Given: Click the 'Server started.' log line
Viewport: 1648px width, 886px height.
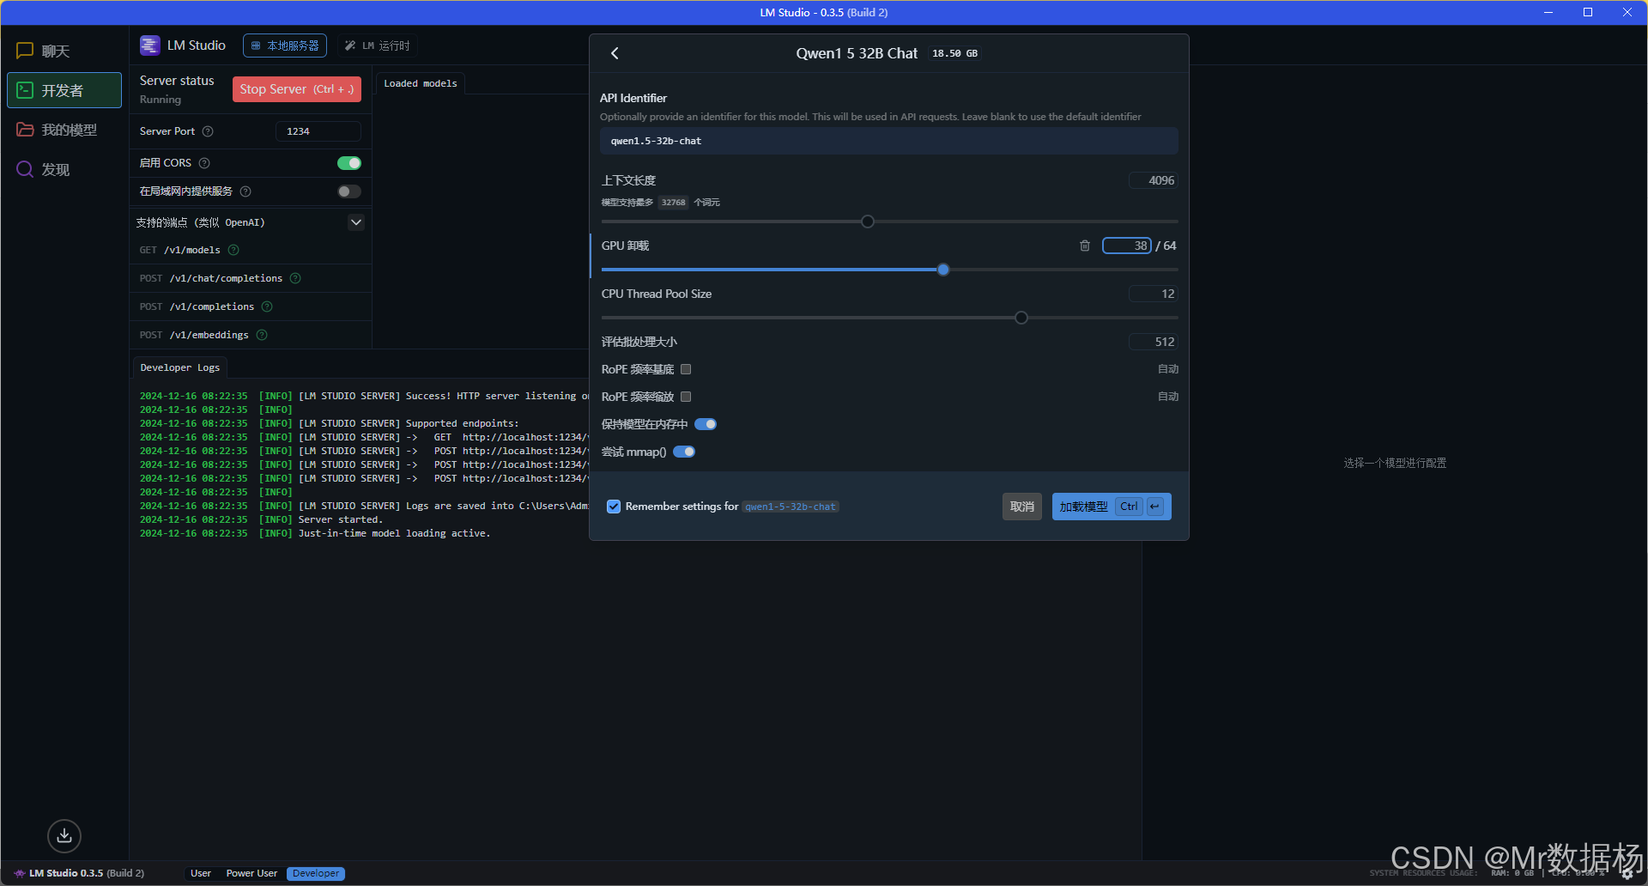Looking at the screenshot, I should [x=341, y=519].
